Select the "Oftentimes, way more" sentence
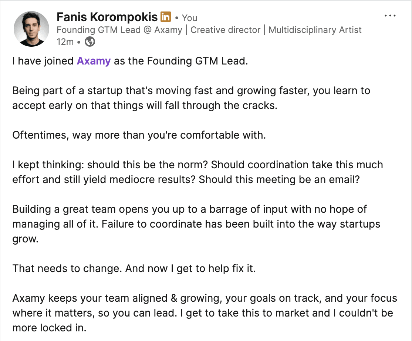This screenshot has height=341, width=412. pyautogui.click(x=139, y=135)
